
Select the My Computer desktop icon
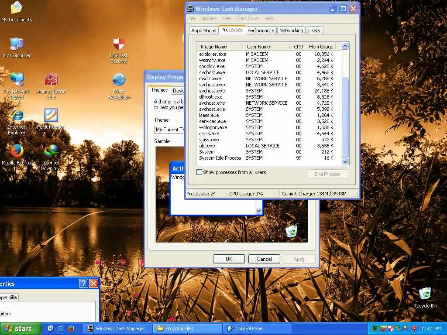pos(17,48)
